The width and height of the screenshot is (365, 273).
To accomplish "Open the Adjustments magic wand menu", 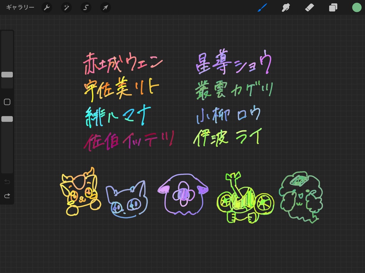I will tap(66, 7).
